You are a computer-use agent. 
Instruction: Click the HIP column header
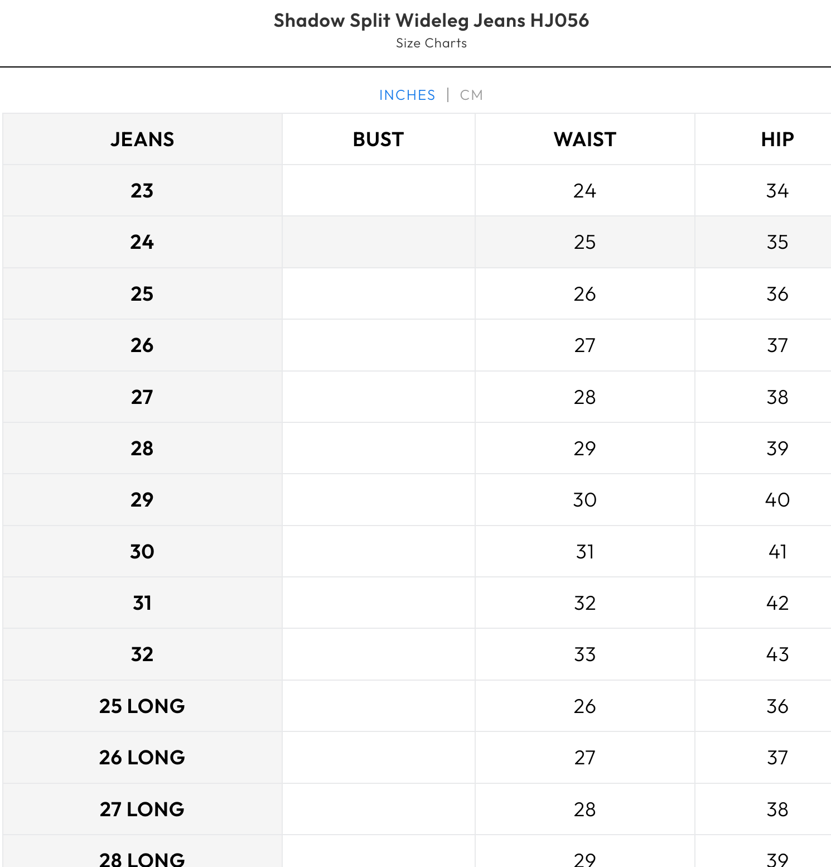[777, 139]
